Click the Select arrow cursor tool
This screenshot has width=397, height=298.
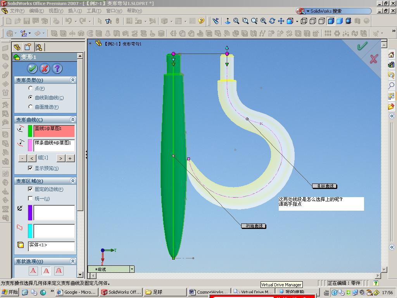point(100,21)
